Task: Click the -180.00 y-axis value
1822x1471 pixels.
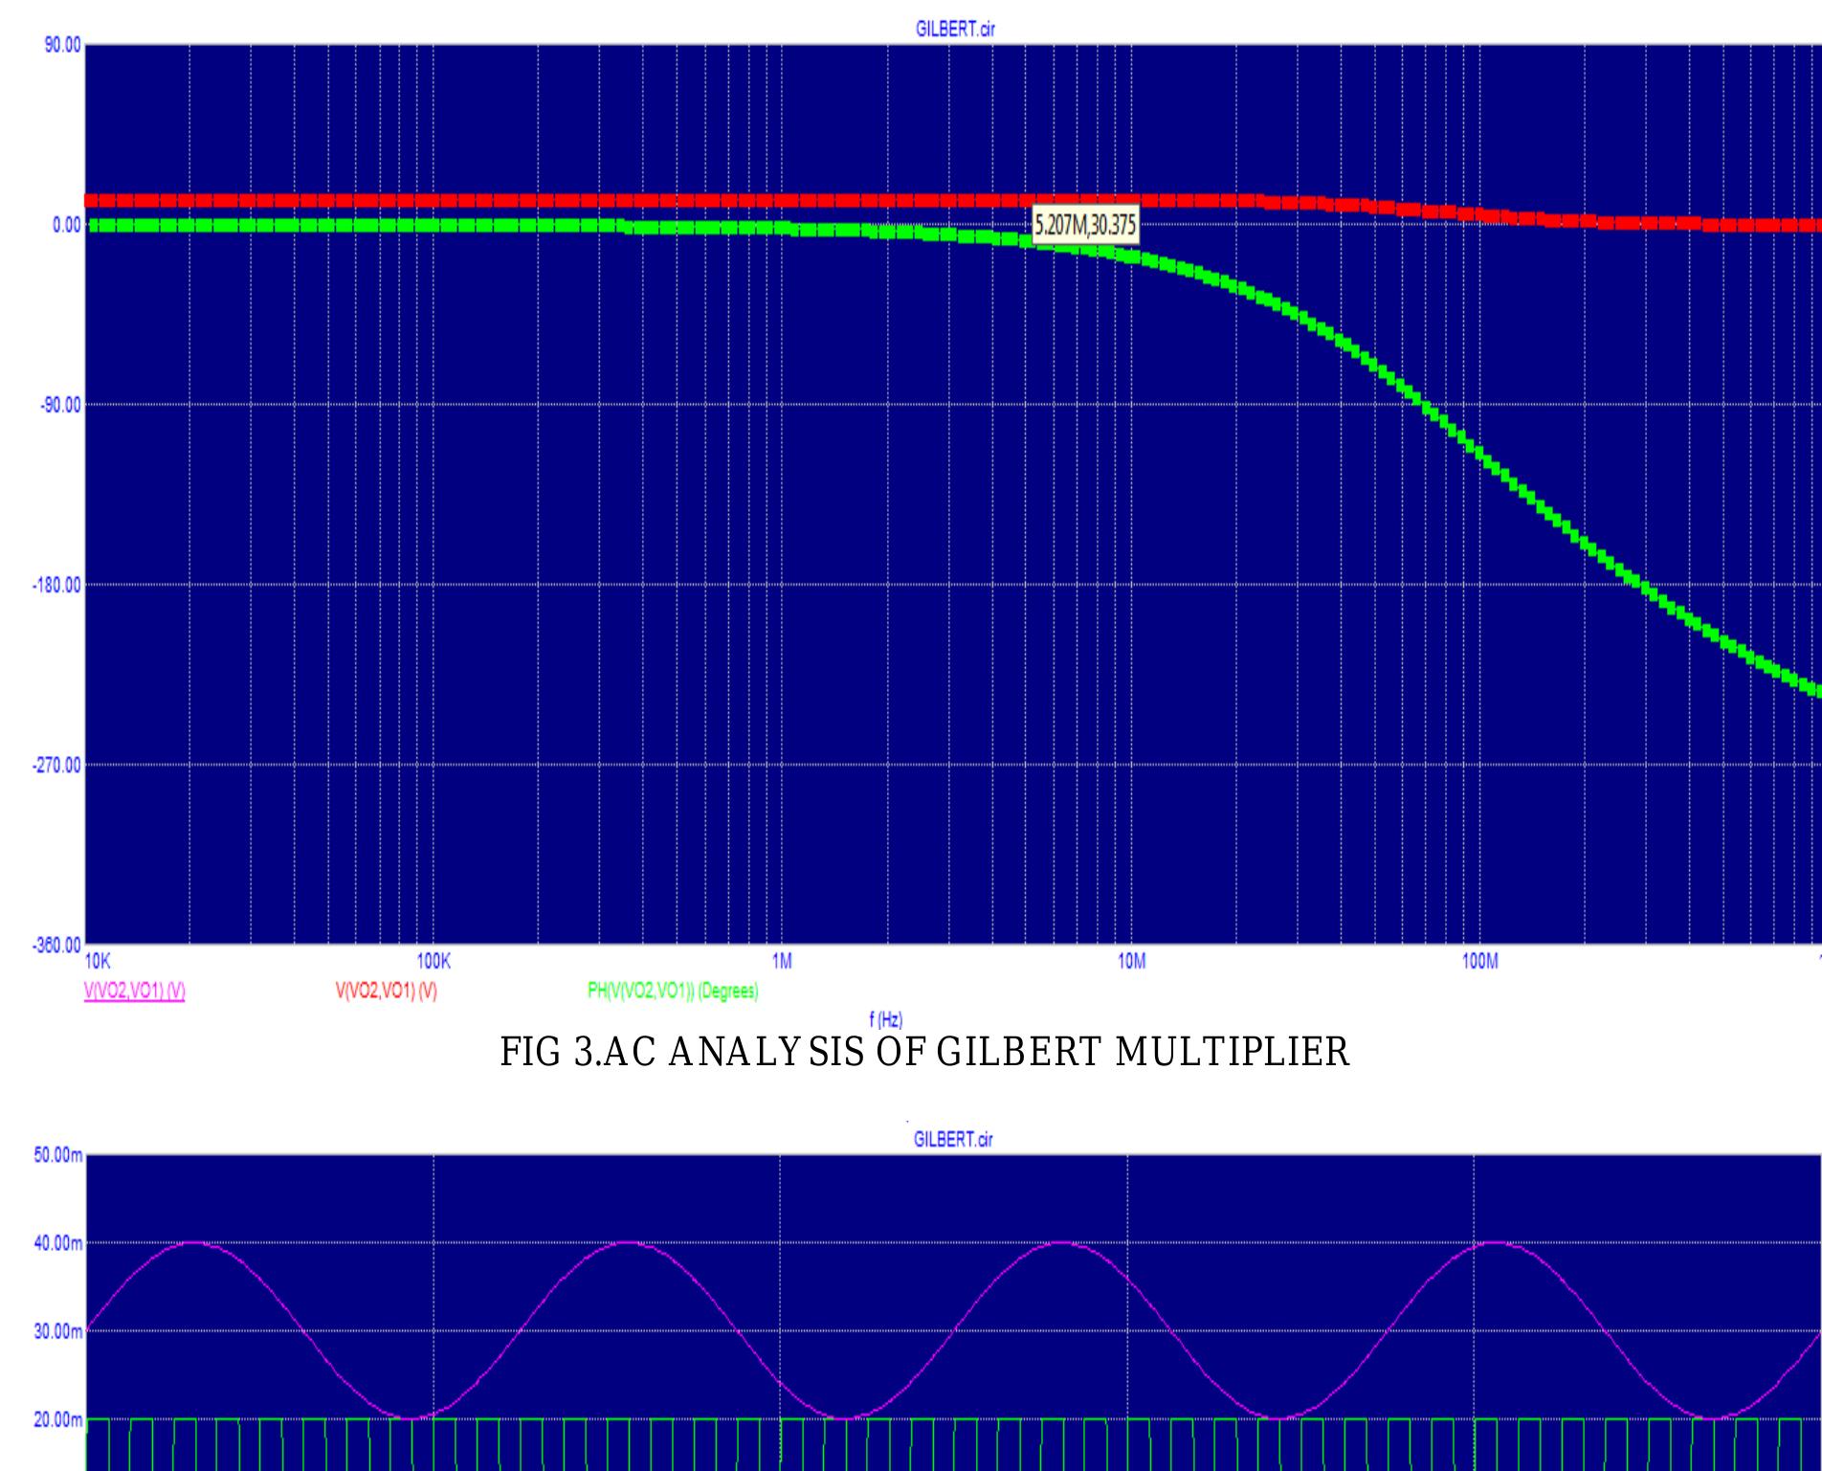Action: point(58,585)
